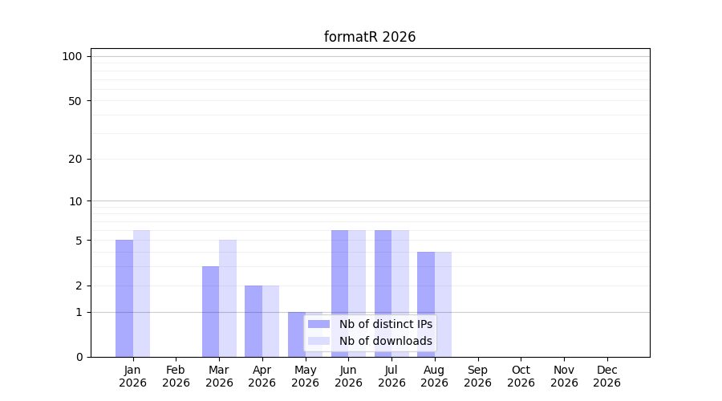722x401 pixels.
Task: Click the Jan 2026 downloads bar
Action: point(141,294)
